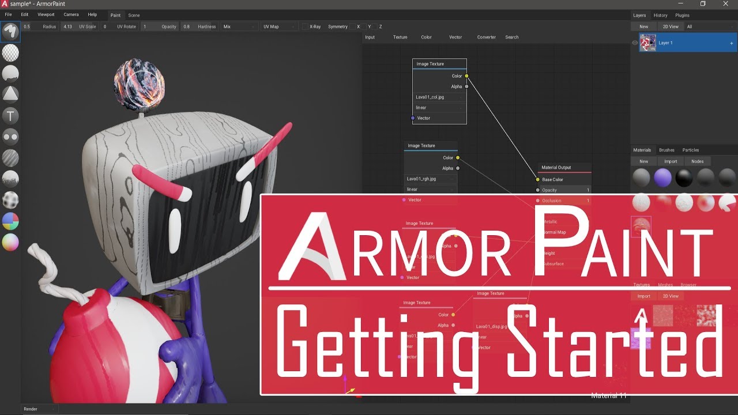The height and width of the screenshot is (415, 738).
Task: Select the Bake tool dotted sphere
Action: (x=10, y=200)
